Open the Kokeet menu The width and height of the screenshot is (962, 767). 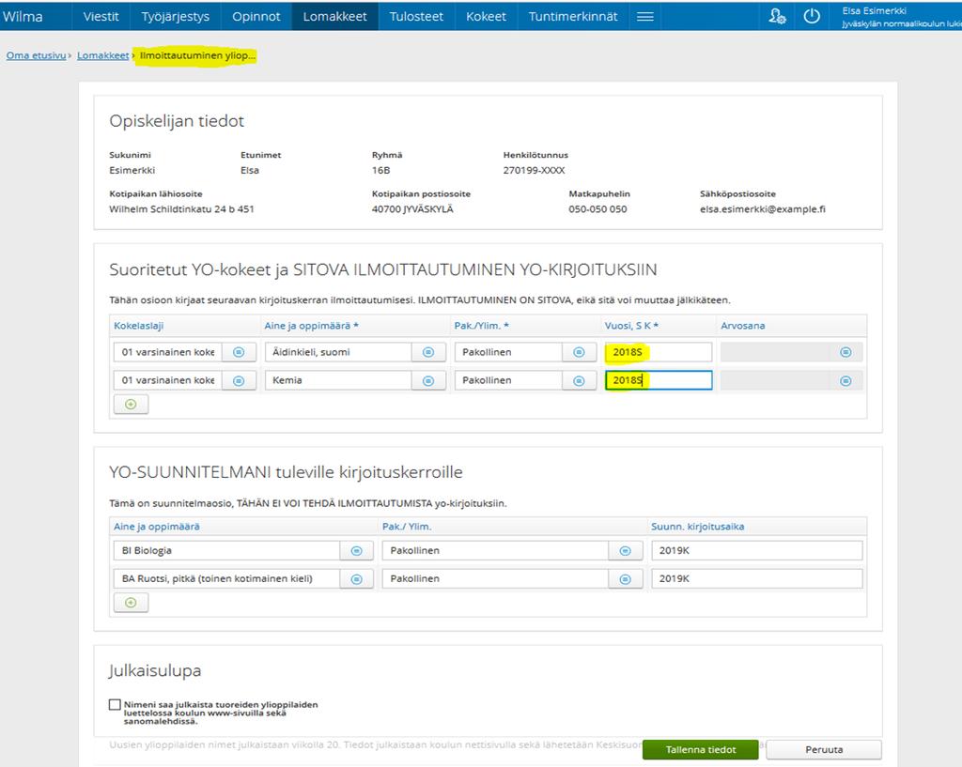pos(486,17)
